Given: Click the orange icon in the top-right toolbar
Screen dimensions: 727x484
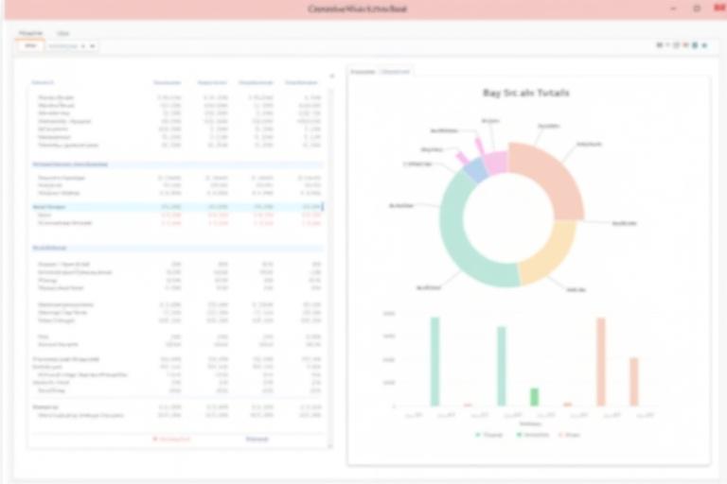Looking at the screenshot, I should 677,45.
